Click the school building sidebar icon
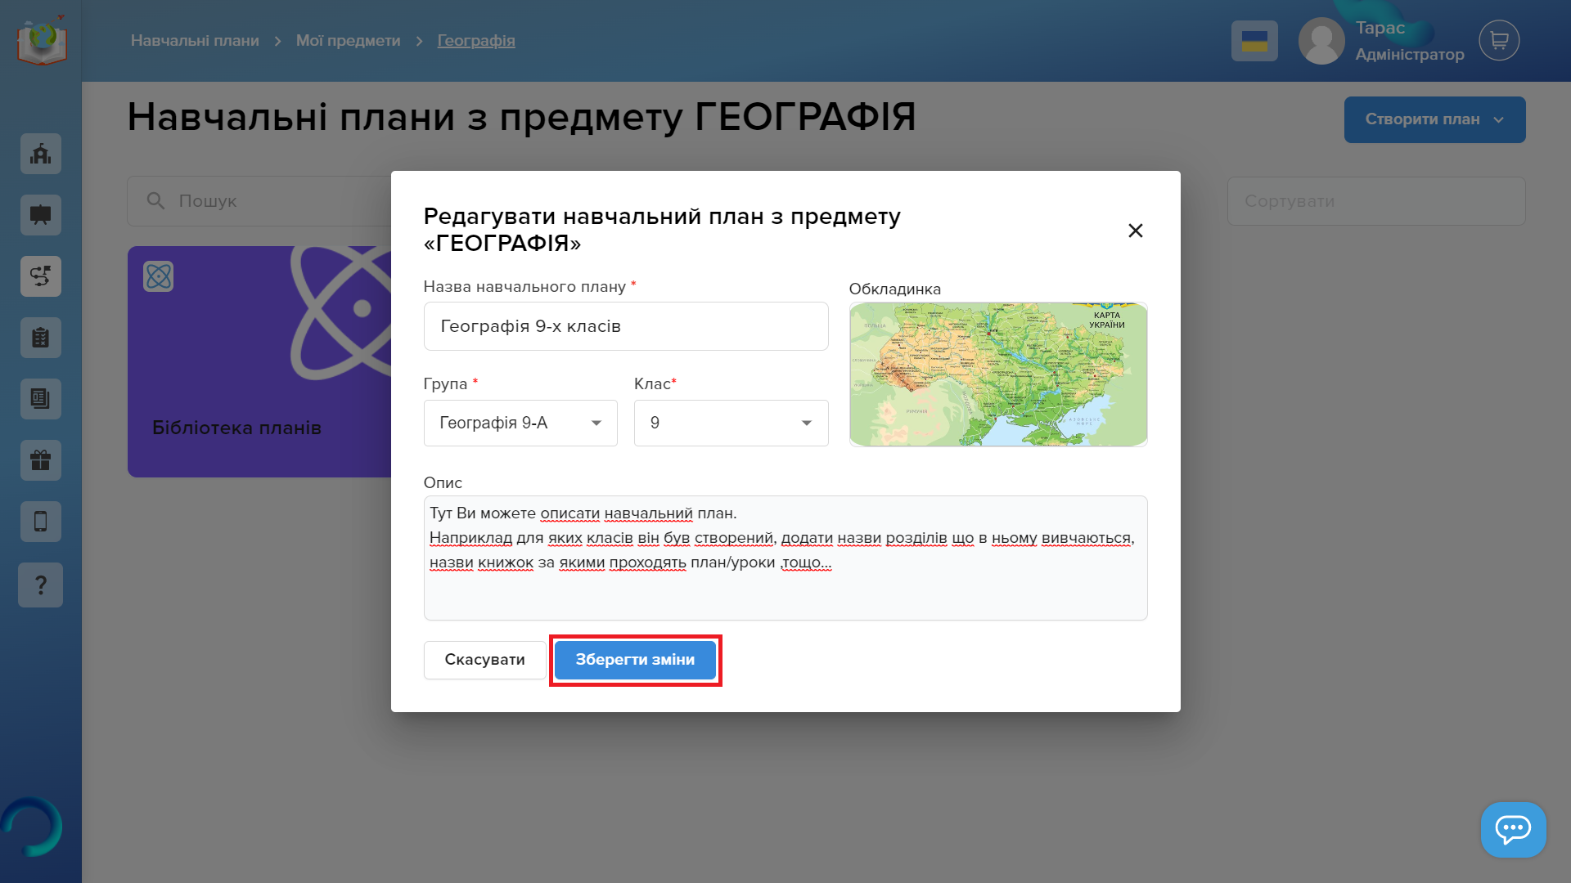Viewport: 1571px width, 883px height. 41,154
